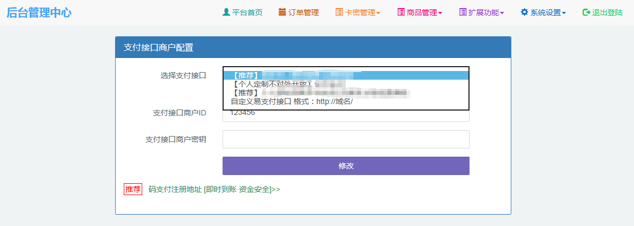Click the pink list icon beside 商品管理

point(401,12)
